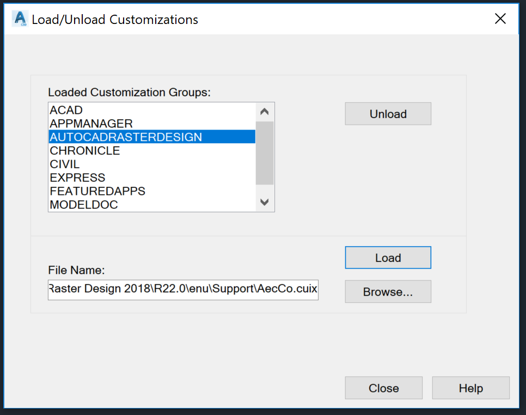Open file browser with Browse button
This screenshot has width=526, height=415.
pos(388,291)
